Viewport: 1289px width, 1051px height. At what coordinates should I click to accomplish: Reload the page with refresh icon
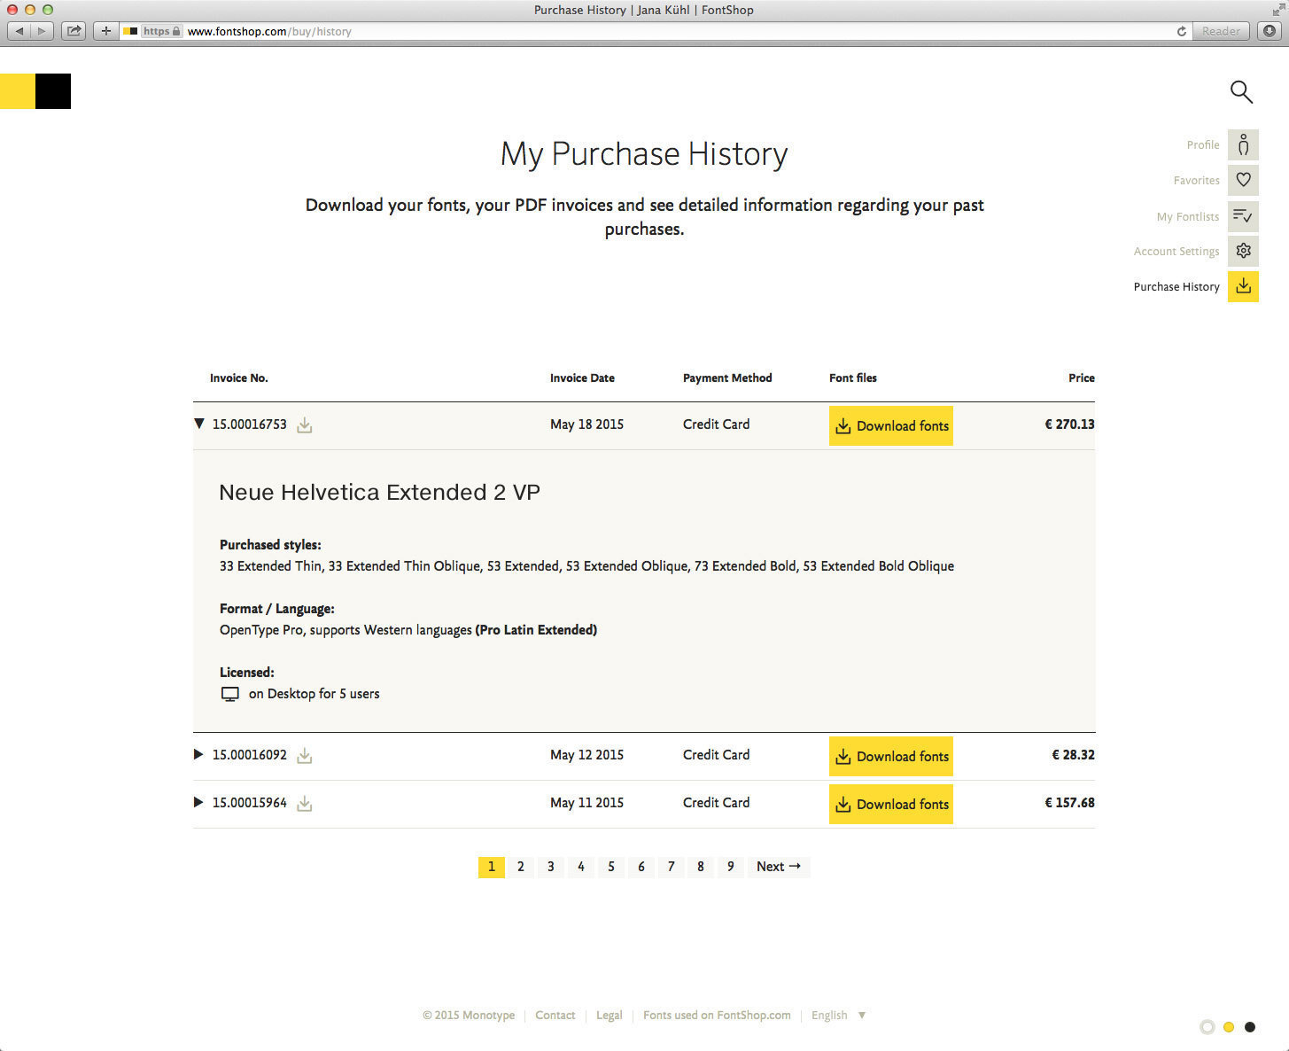tap(1181, 31)
